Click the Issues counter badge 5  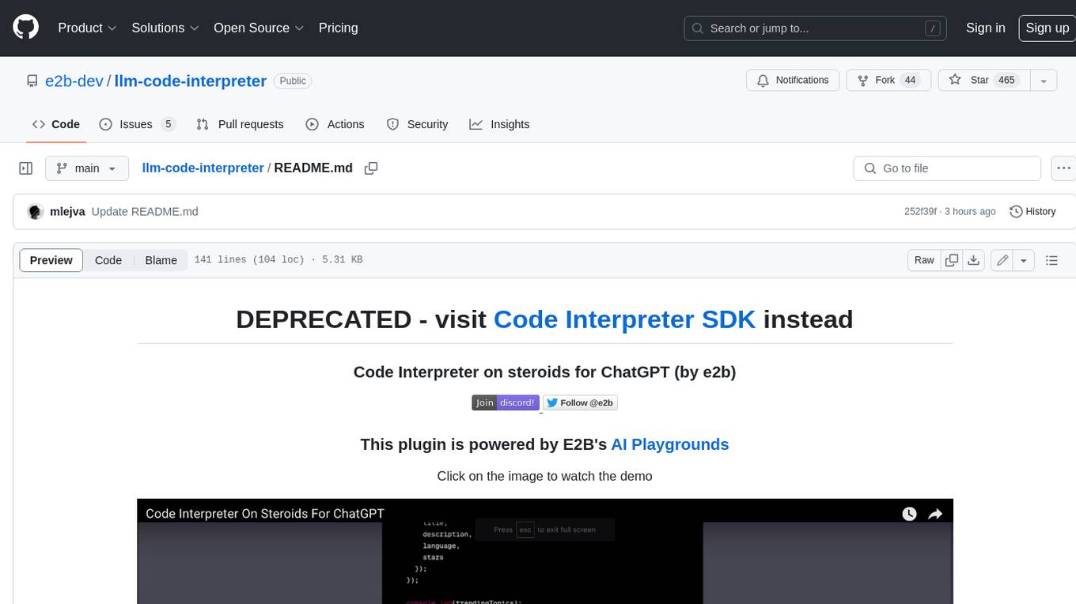coord(168,124)
